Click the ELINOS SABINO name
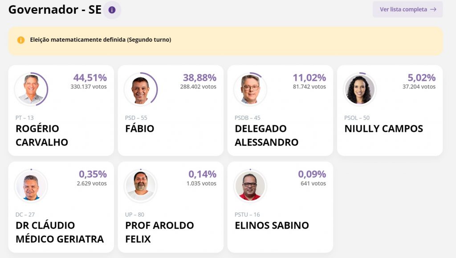 click(272, 225)
